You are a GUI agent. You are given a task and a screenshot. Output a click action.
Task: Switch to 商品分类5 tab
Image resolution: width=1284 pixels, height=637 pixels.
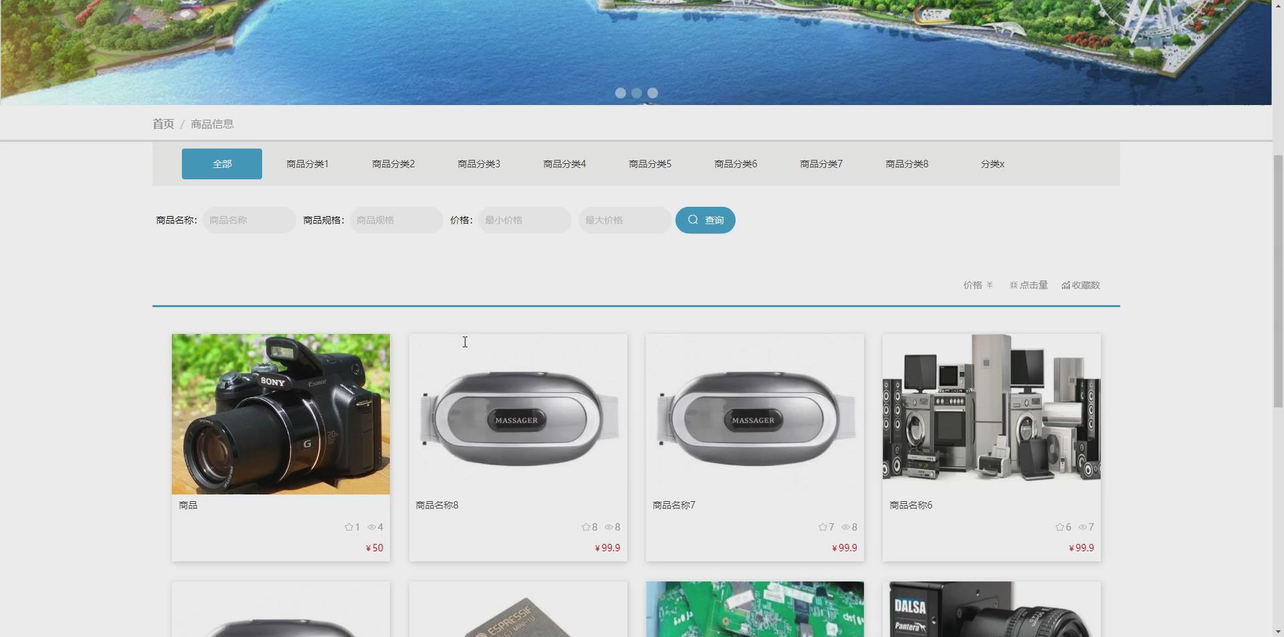click(650, 164)
